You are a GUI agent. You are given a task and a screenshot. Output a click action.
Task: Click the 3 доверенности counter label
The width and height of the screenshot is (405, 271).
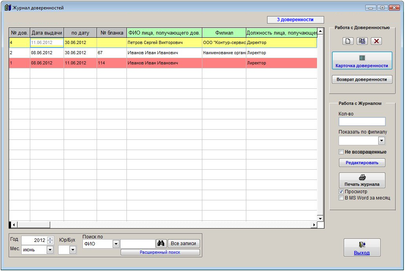pyautogui.click(x=295, y=20)
